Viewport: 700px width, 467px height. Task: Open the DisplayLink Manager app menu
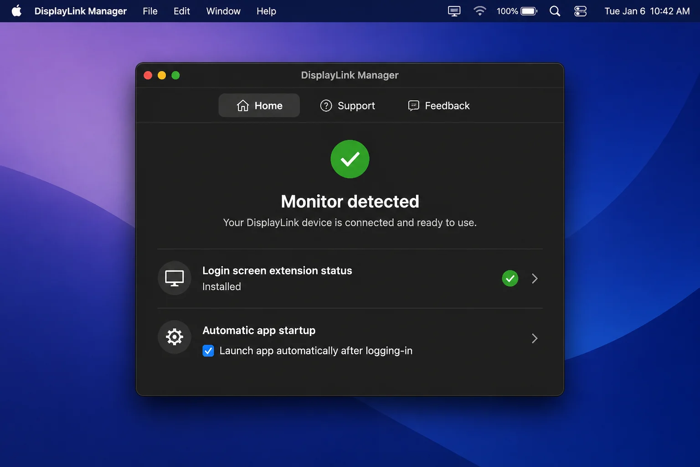point(81,11)
